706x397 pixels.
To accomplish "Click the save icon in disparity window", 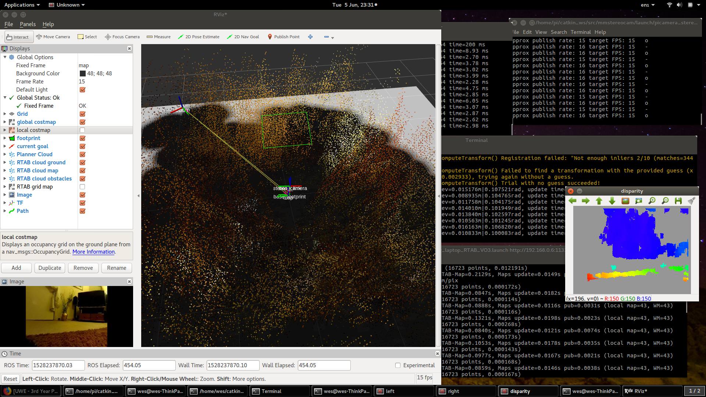I will pos(678,201).
